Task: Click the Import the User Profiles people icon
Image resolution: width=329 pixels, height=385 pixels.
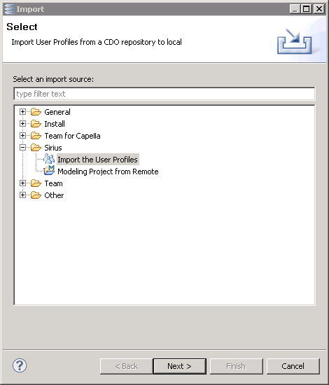Action: point(49,159)
